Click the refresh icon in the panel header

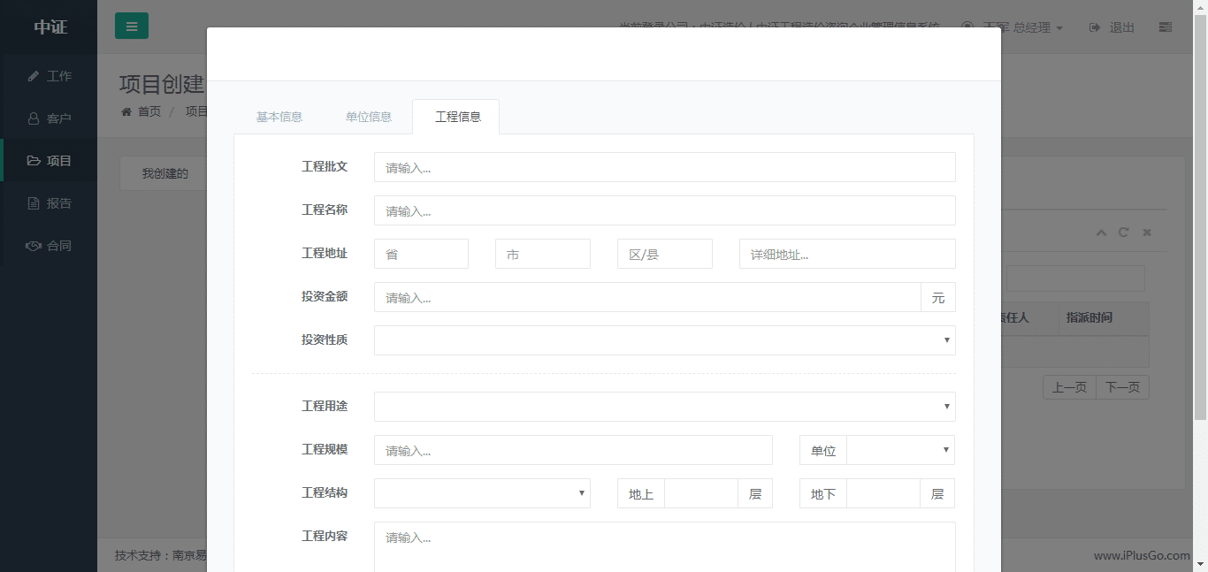[1123, 233]
